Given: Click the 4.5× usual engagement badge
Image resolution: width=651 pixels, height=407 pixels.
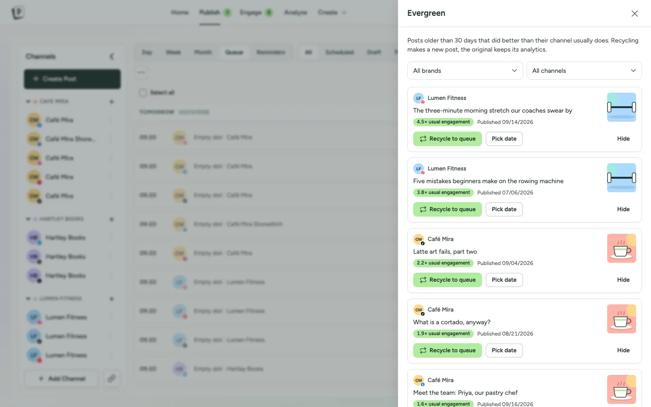Looking at the screenshot, I should (443, 122).
